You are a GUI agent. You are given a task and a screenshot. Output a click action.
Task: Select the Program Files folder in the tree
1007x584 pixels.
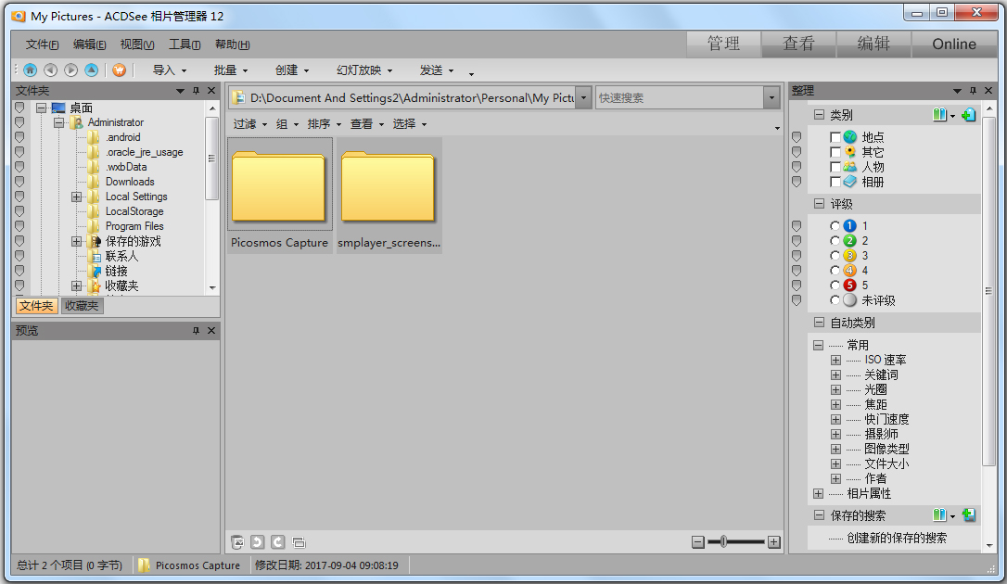point(134,226)
